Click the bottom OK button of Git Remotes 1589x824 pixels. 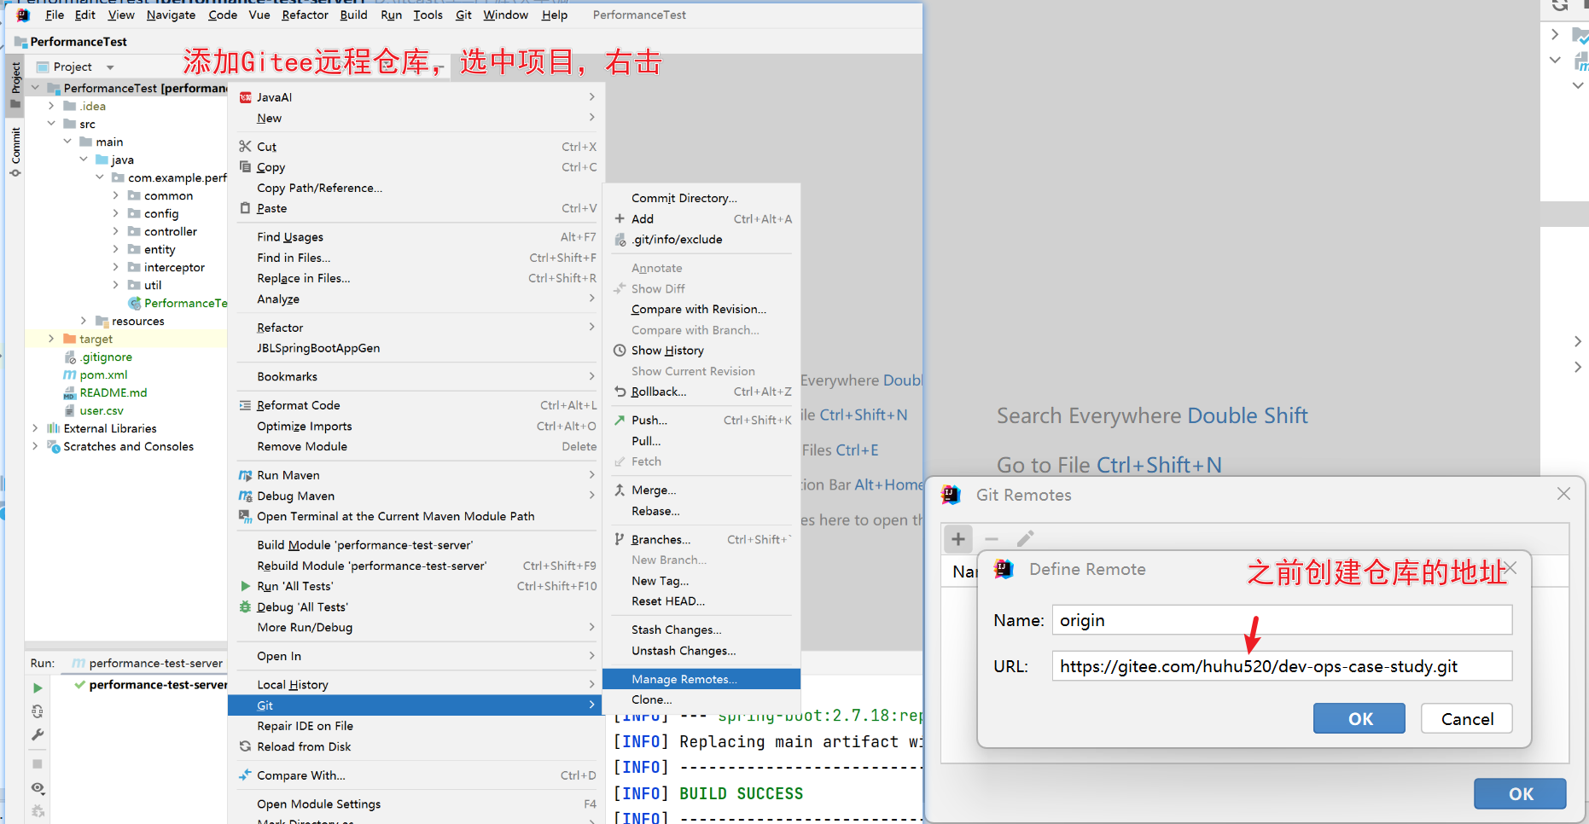coord(1520,793)
